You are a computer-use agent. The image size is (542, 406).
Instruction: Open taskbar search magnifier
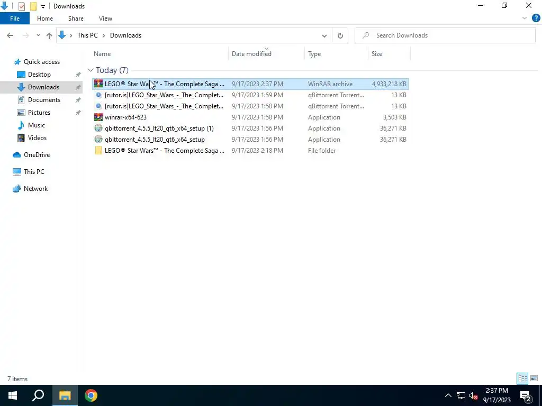coord(38,395)
